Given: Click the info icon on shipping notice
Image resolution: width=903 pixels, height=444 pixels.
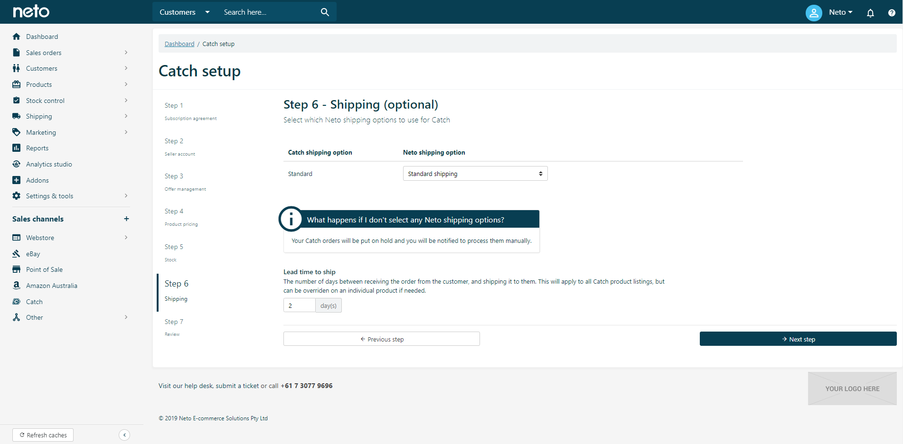Looking at the screenshot, I should (x=291, y=219).
